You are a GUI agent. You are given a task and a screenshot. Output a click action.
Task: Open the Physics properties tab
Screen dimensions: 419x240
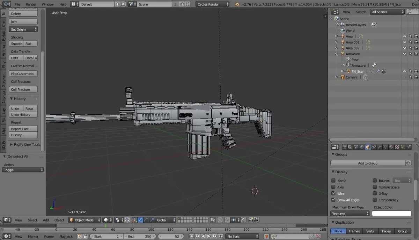pos(409,147)
